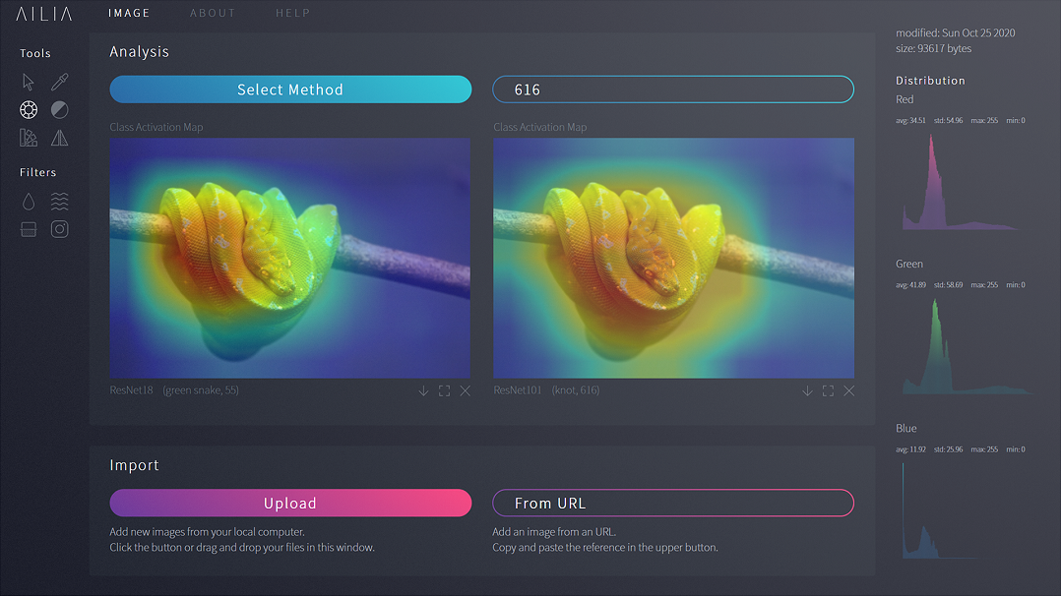
Task: Expand the ResNet18 map to fullscreen
Action: [x=444, y=391]
